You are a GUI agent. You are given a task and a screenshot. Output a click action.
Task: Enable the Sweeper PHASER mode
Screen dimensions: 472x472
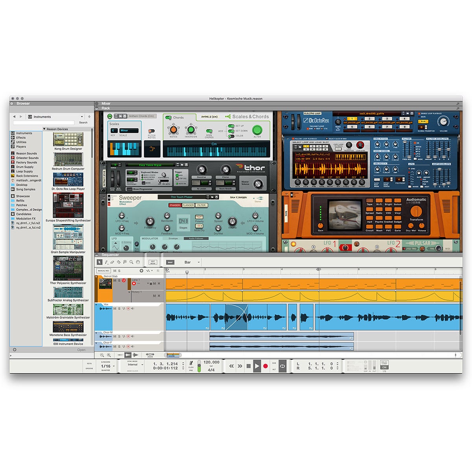[x=175, y=205]
